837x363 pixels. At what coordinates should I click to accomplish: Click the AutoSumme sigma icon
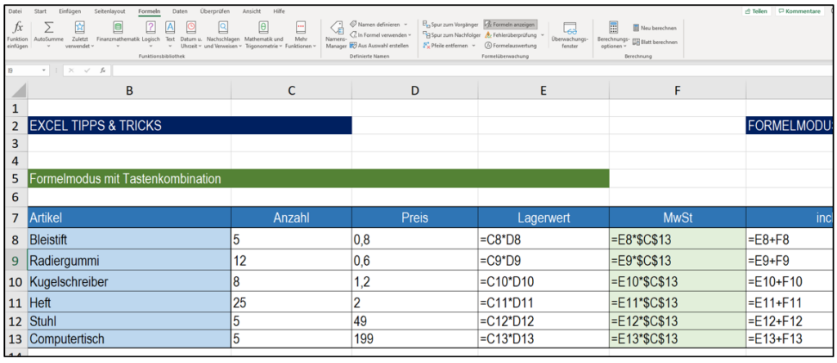coord(48,27)
